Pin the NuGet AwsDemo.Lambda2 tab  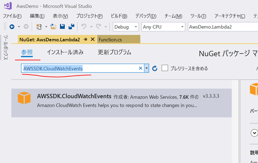(85, 39)
